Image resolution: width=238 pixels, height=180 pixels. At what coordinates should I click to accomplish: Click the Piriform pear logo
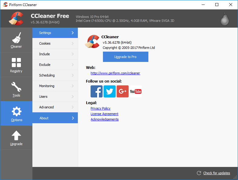225,19
